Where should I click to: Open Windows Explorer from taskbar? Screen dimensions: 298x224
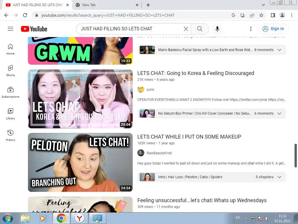click(x=25, y=218)
